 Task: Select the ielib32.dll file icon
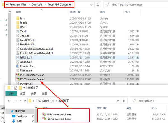click(18, 57)
